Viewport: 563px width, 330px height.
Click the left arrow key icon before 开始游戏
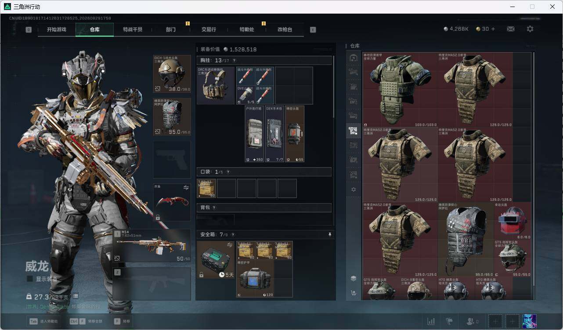click(x=29, y=30)
